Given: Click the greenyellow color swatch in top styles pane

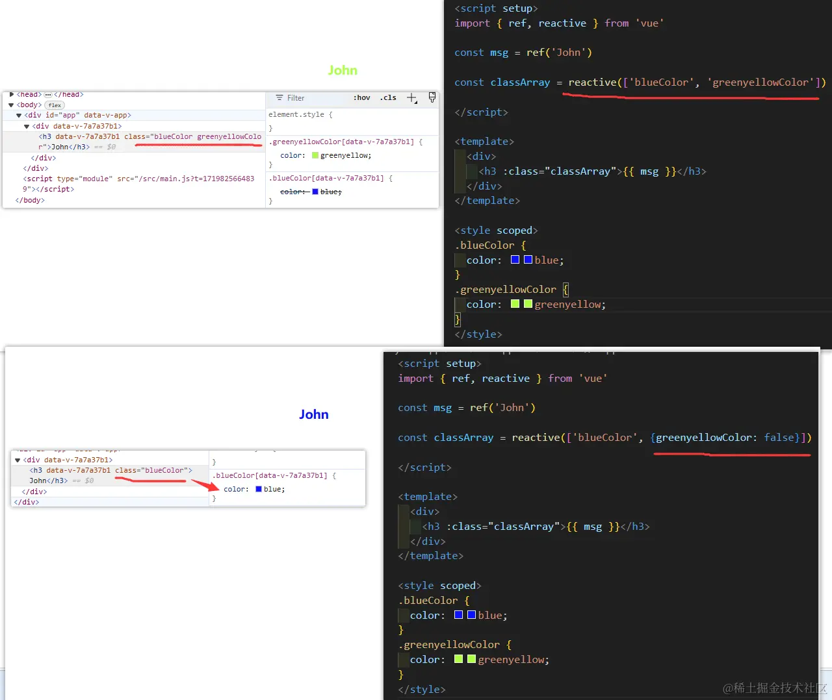Looking at the screenshot, I should 315,156.
